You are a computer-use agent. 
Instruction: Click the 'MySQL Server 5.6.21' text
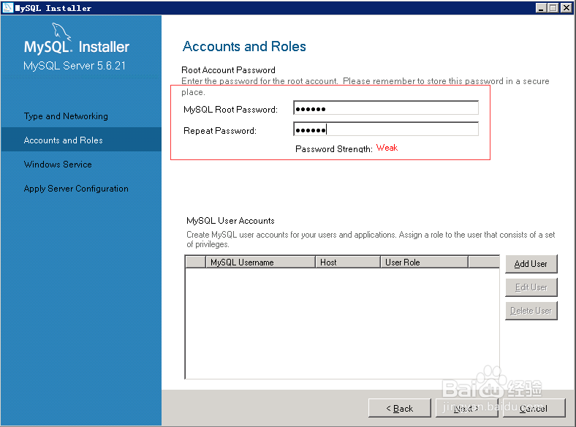tap(75, 66)
